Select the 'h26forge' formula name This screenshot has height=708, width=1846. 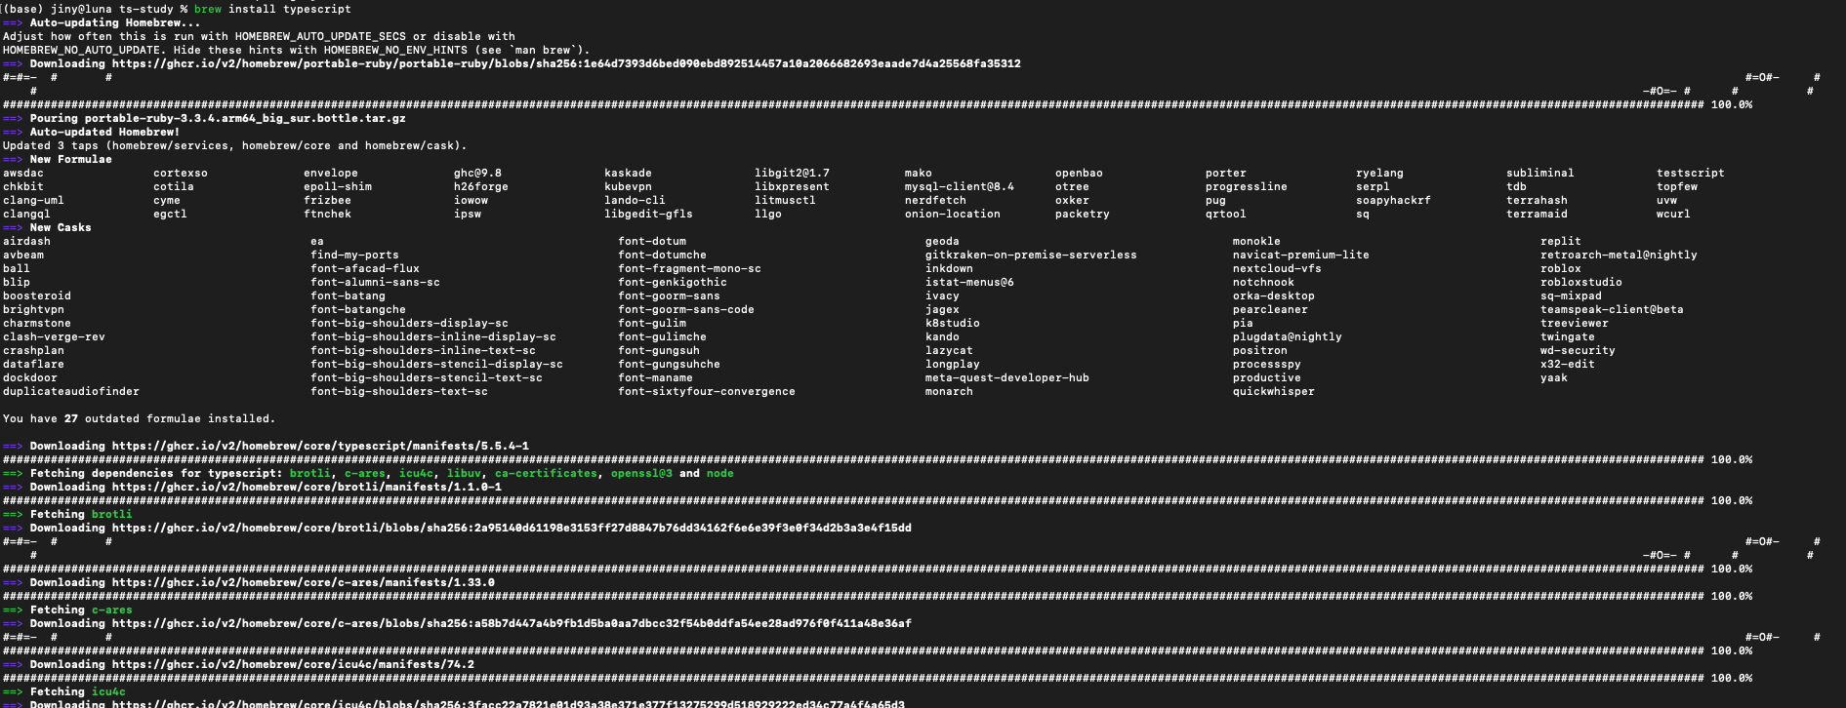(481, 186)
